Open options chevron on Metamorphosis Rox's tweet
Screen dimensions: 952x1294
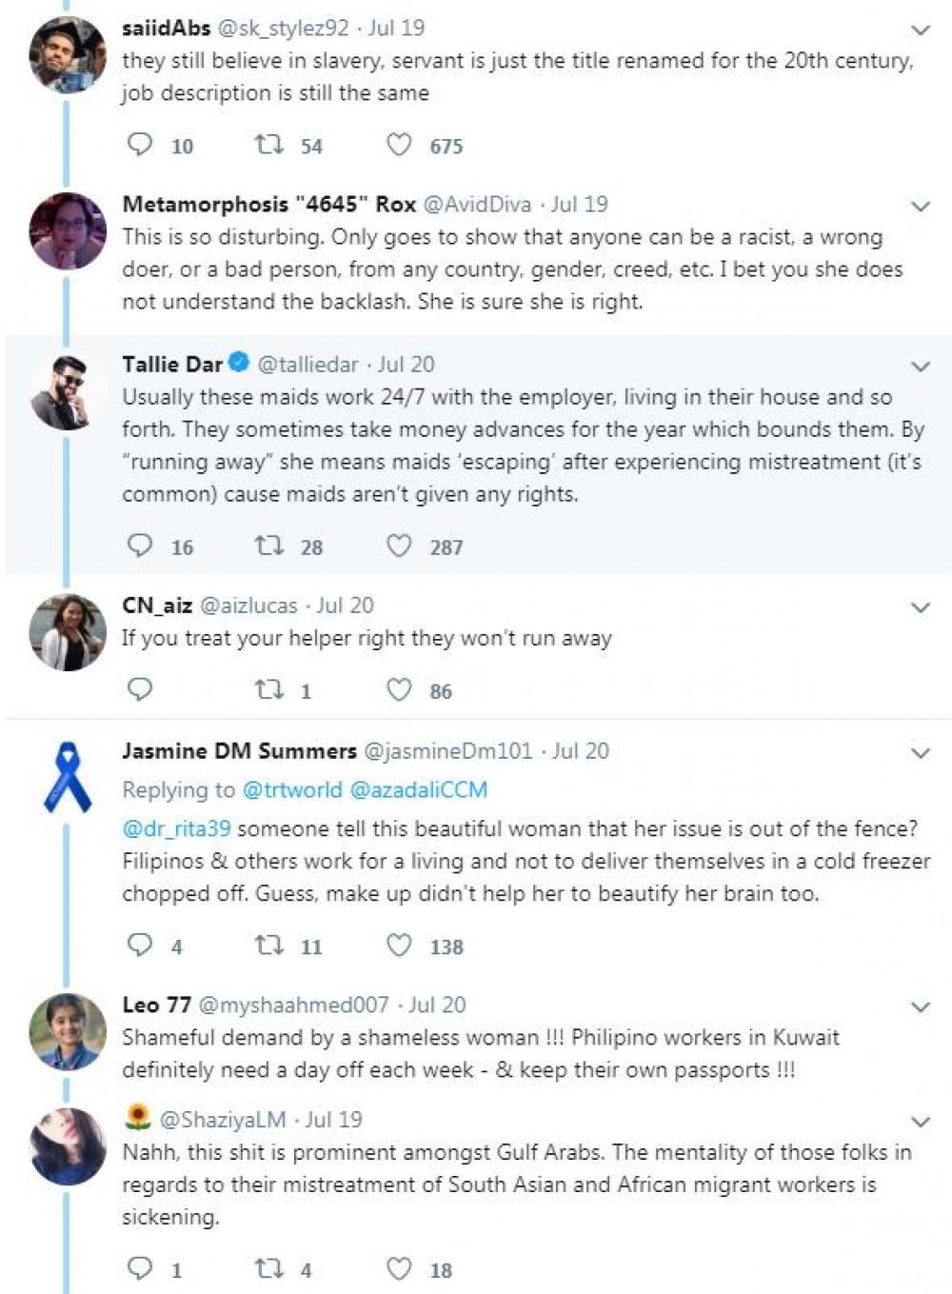click(921, 207)
